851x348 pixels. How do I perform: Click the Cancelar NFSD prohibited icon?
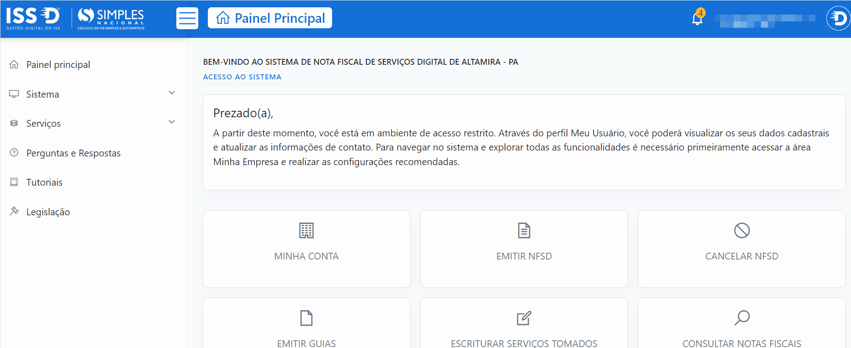tap(741, 231)
